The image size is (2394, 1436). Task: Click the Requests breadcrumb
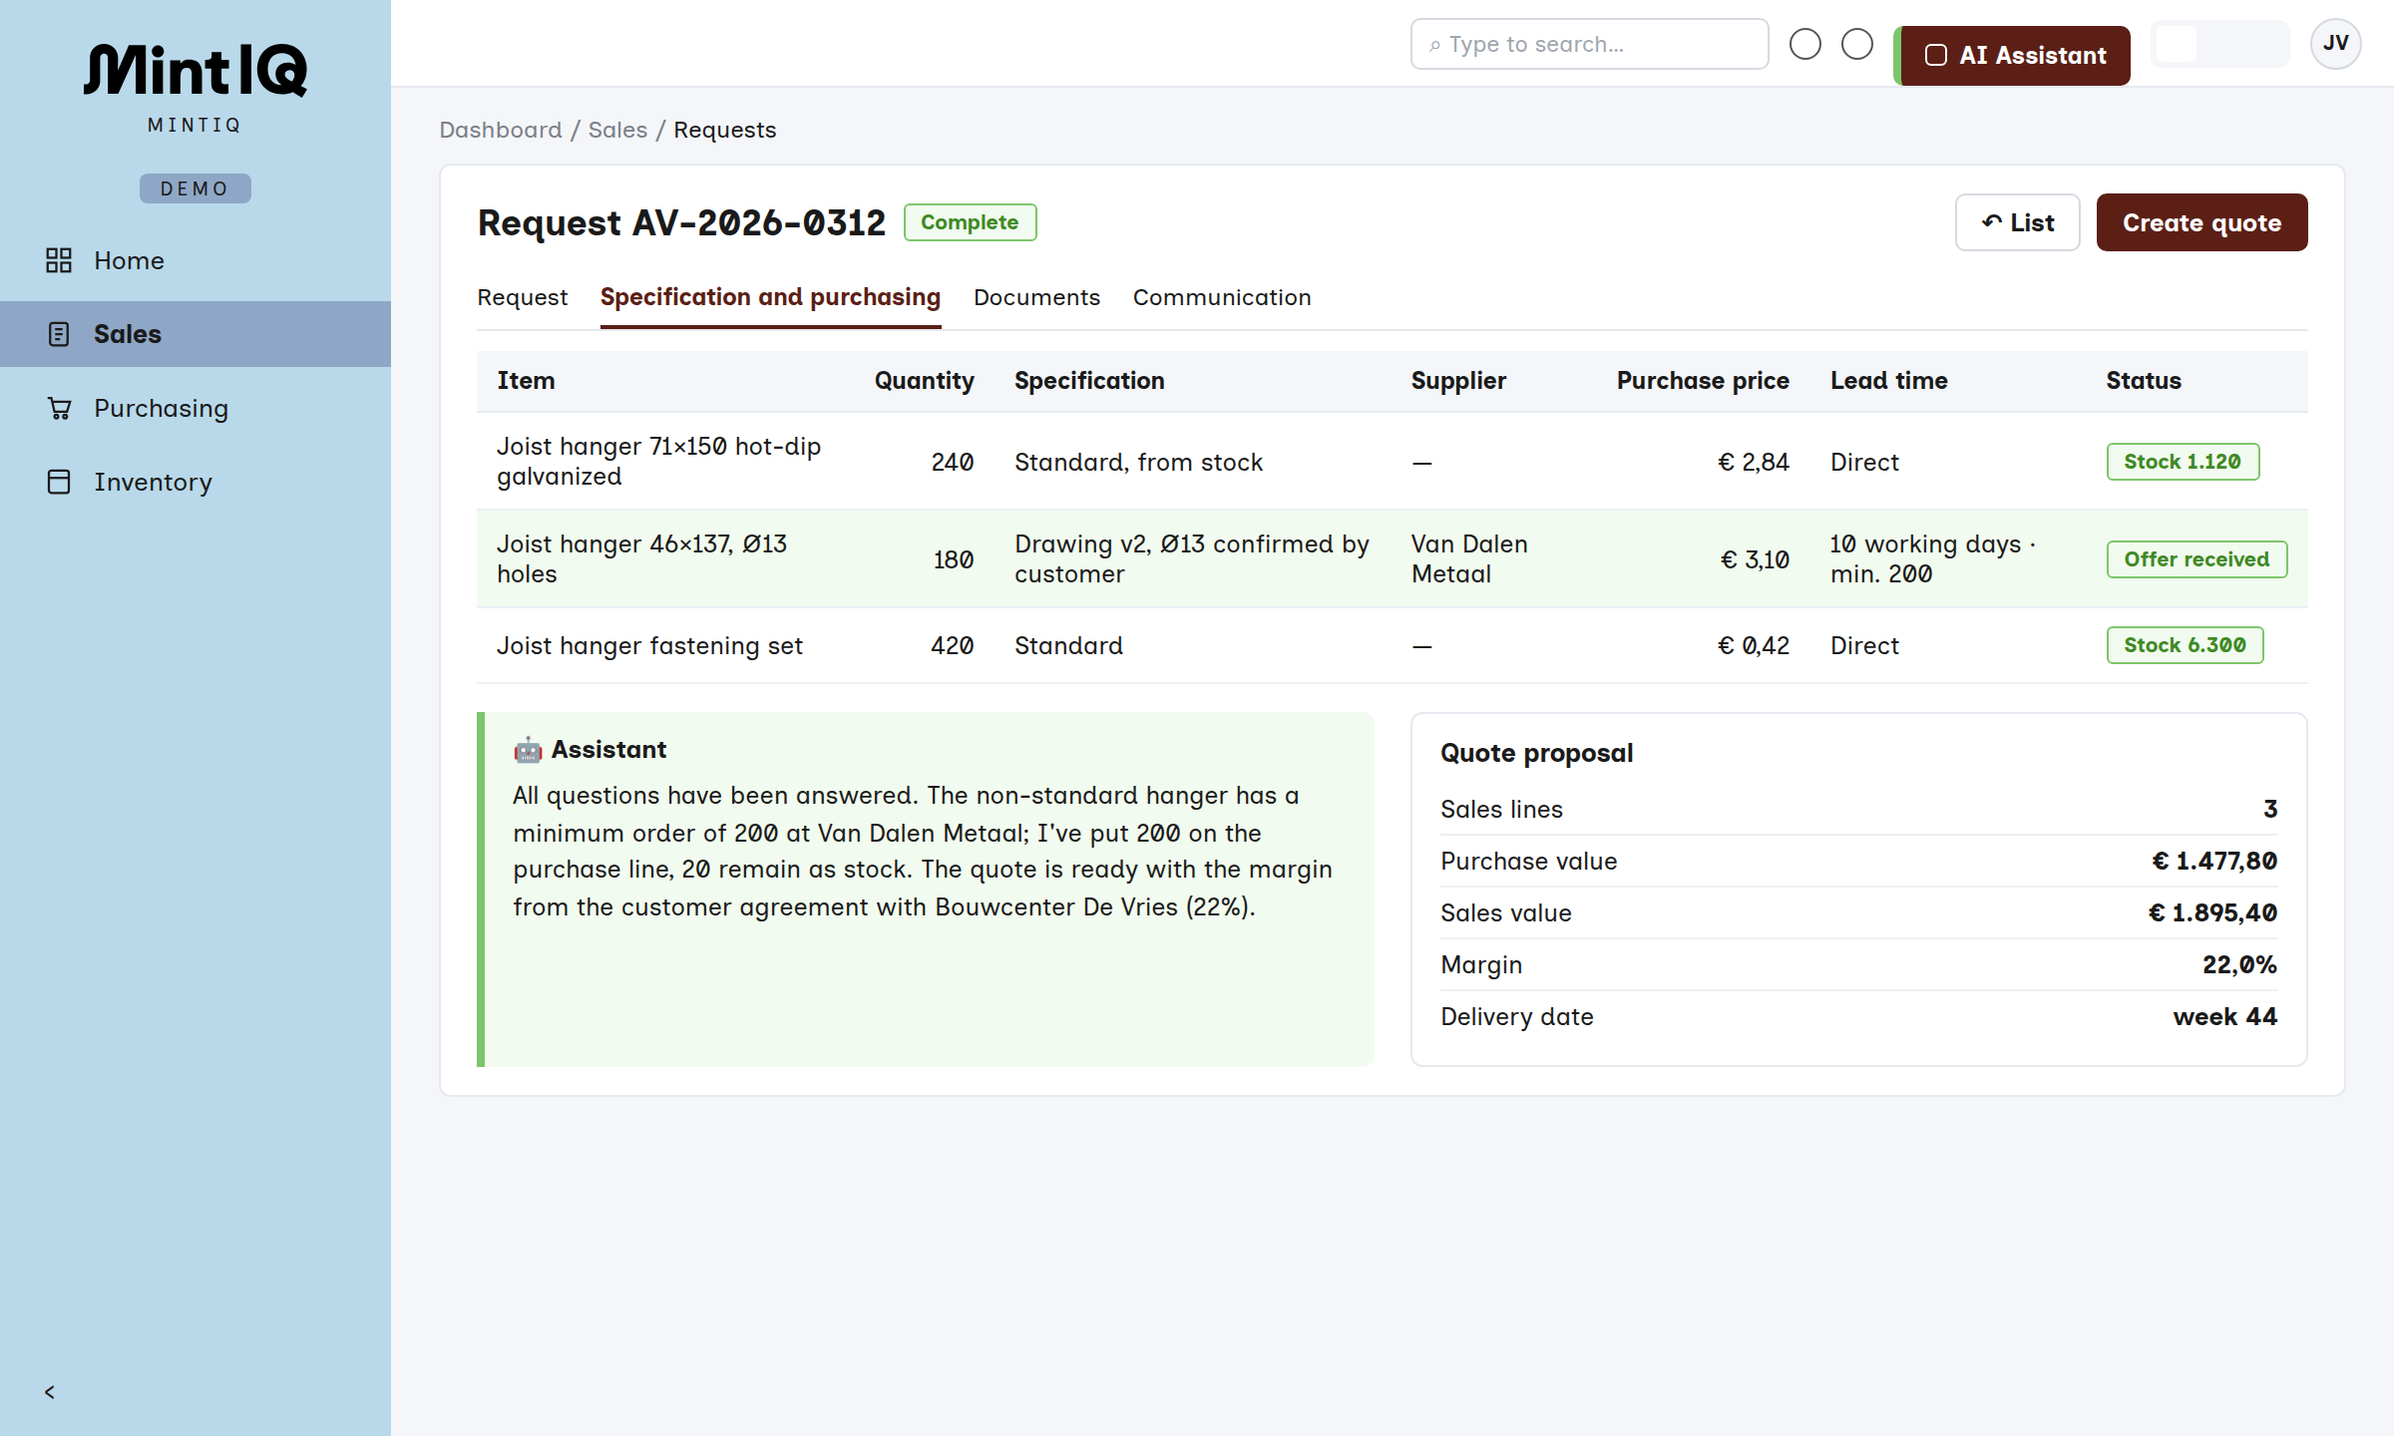pyautogui.click(x=724, y=130)
